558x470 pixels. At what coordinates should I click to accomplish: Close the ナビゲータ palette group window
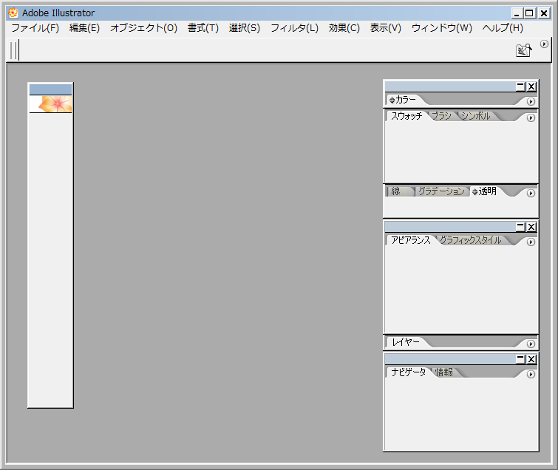[x=531, y=359]
